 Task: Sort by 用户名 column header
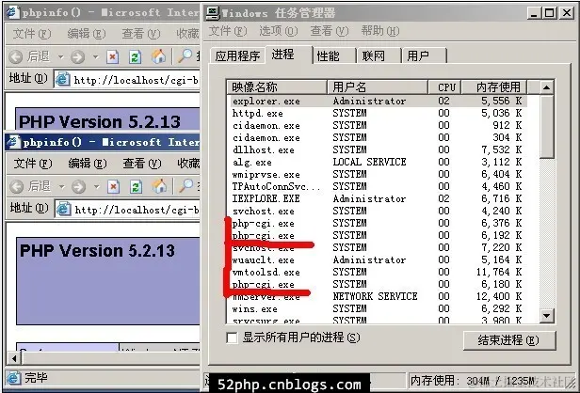pos(378,87)
